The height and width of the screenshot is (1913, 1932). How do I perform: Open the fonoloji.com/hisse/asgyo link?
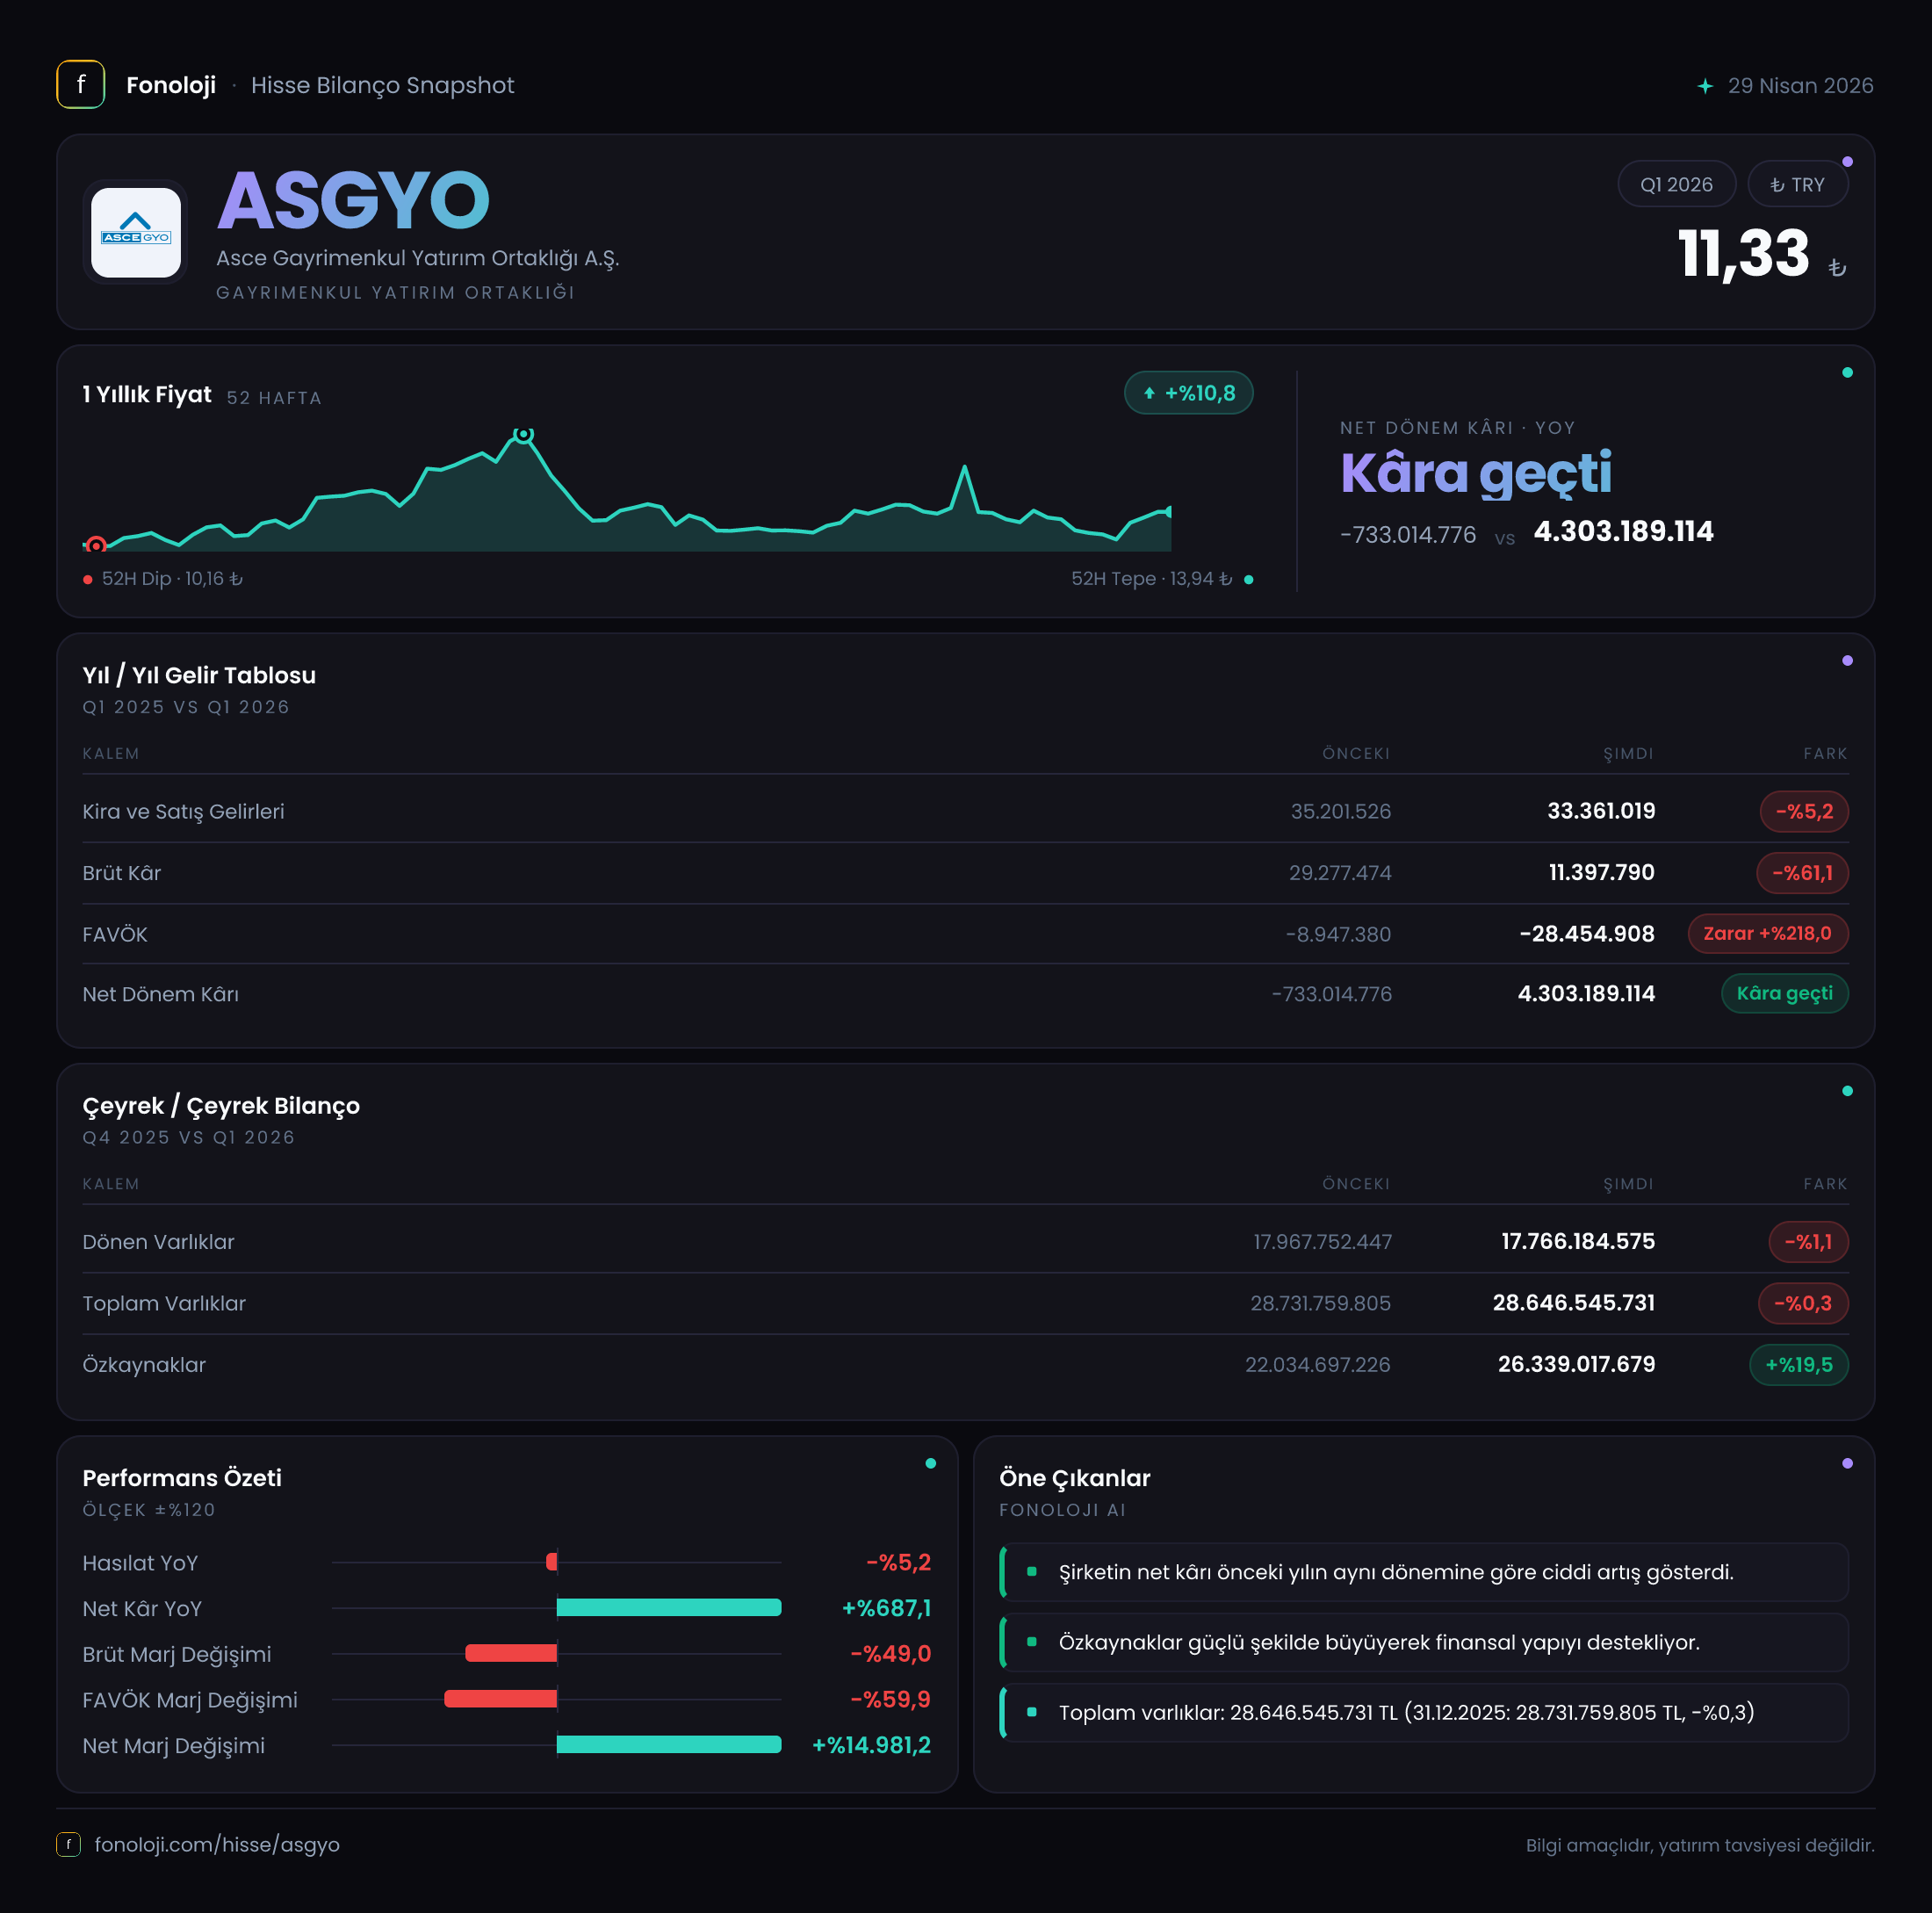coord(217,1844)
